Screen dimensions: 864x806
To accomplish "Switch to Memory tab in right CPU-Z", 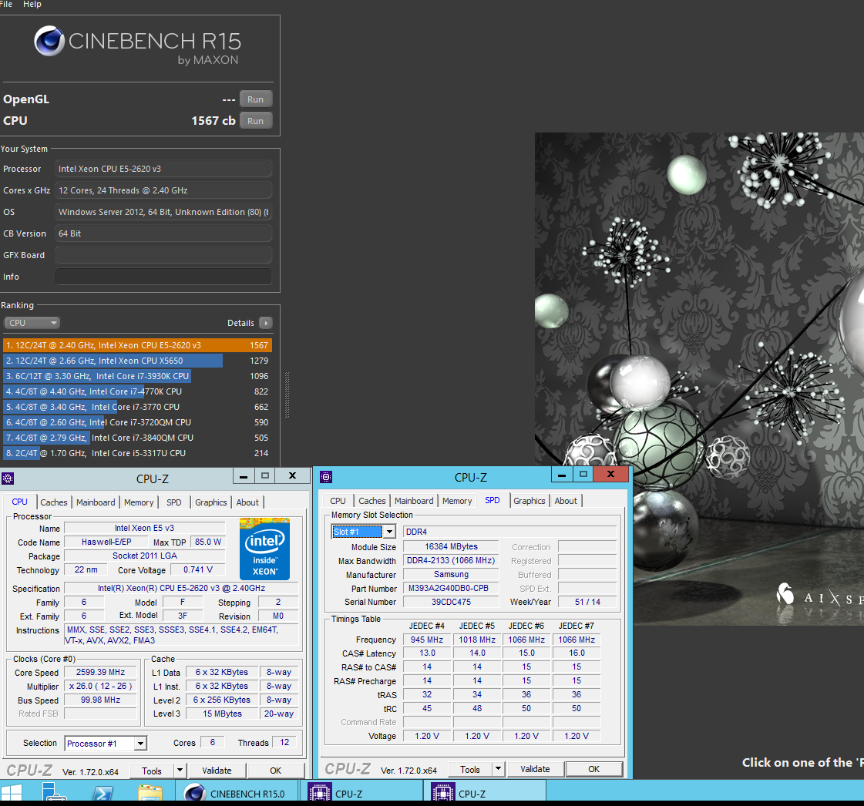I will pos(457,501).
